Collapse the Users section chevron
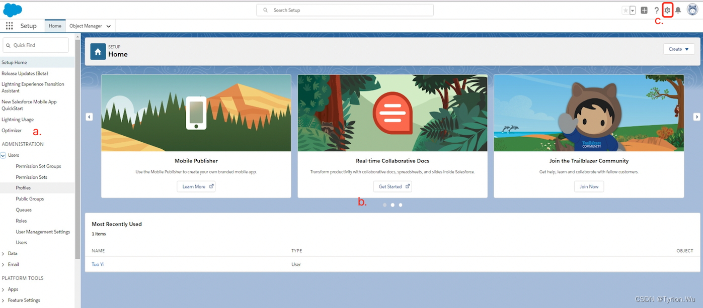This screenshot has height=308, width=703. pyautogui.click(x=3, y=155)
